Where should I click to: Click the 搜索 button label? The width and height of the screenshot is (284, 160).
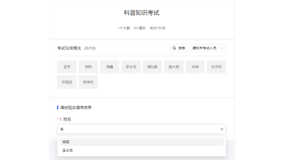point(182,48)
